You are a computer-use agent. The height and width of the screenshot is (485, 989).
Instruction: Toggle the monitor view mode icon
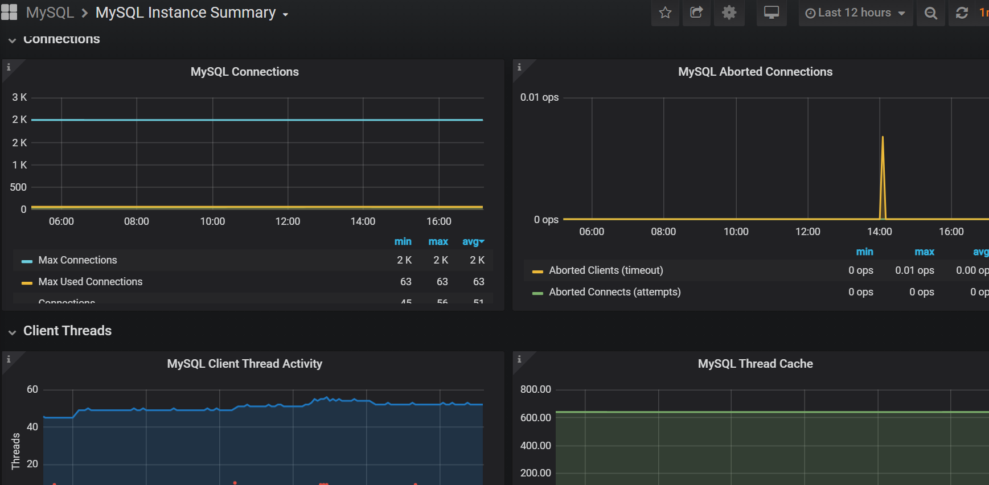pyautogui.click(x=771, y=13)
